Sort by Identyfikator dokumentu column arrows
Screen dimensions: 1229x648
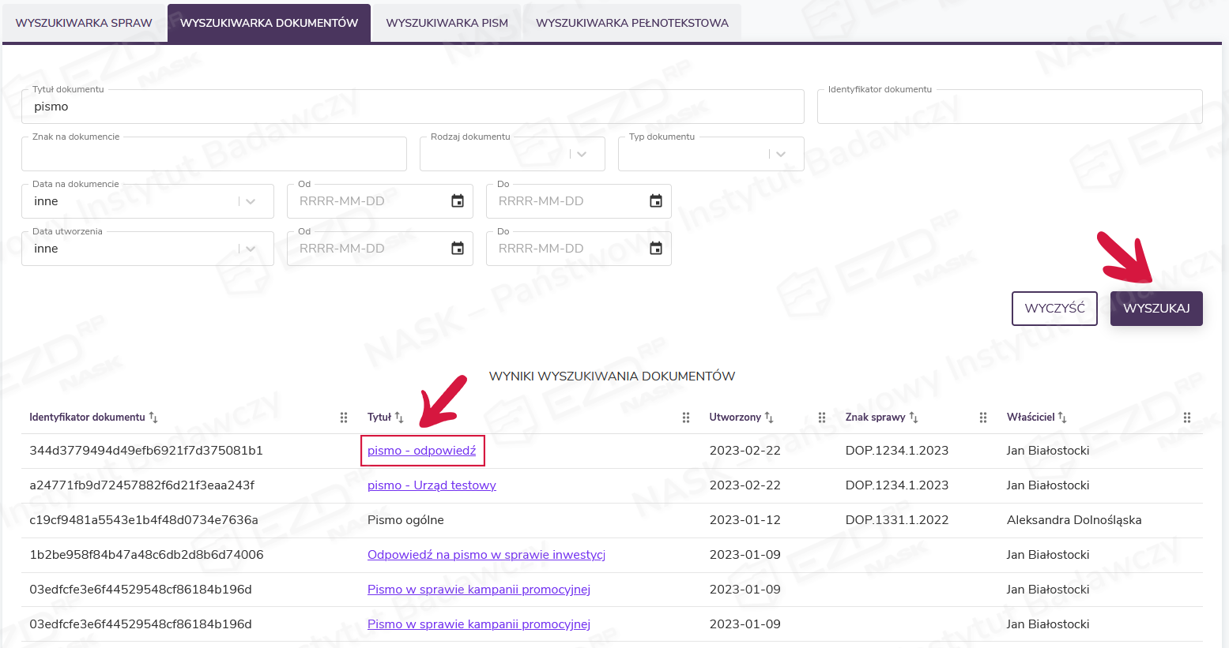[x=153, y=418]
